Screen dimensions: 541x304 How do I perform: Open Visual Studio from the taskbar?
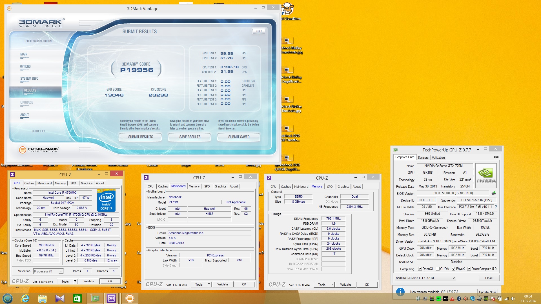[60, 298]
